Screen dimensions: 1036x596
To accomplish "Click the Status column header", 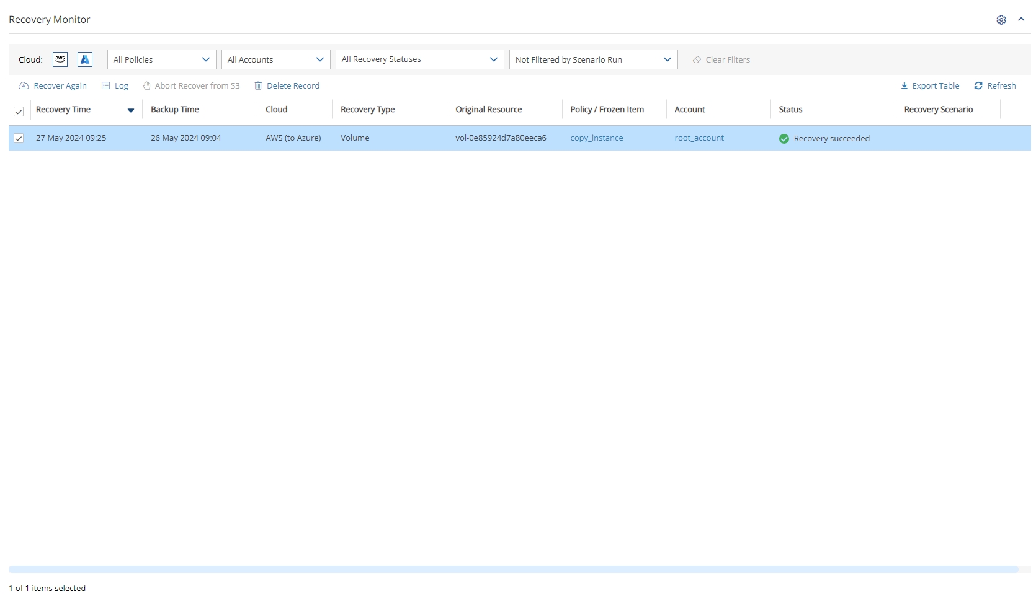I will click(790, 110).
